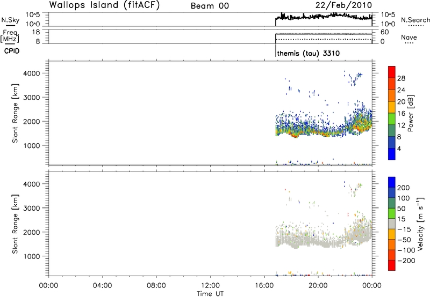The image size is (430, 297).
Task: Click the '08:00' time axis label
Action: coord(156,286)
